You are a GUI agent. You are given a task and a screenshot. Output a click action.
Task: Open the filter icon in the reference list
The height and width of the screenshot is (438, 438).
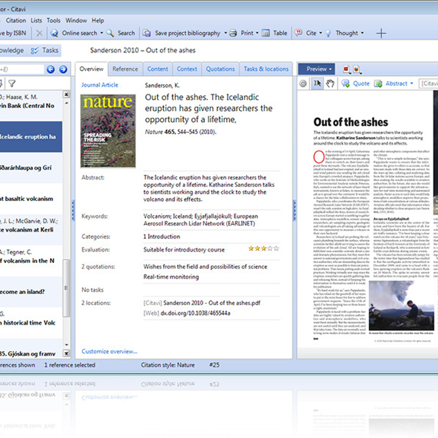(x=12, y=83)
